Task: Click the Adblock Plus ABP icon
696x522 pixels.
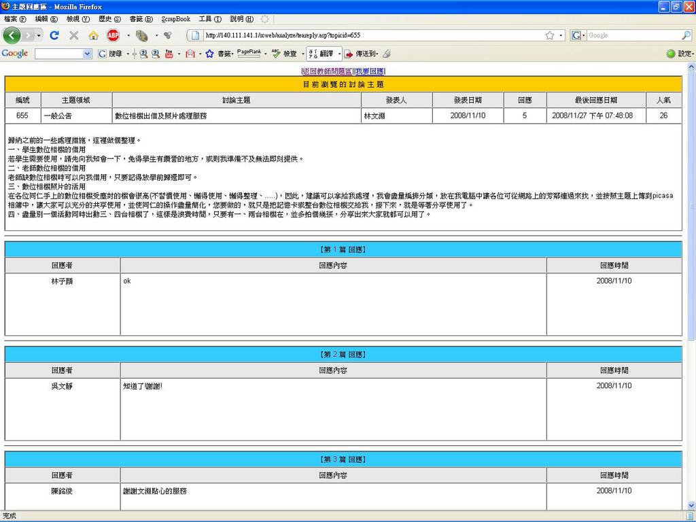Action: click(113, 35)
